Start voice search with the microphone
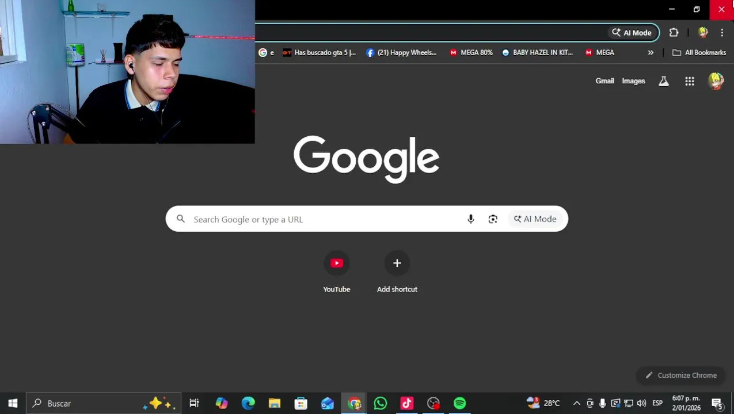This screenshot has width=734, height=414. pyautogui.click(x=470, y=219)
